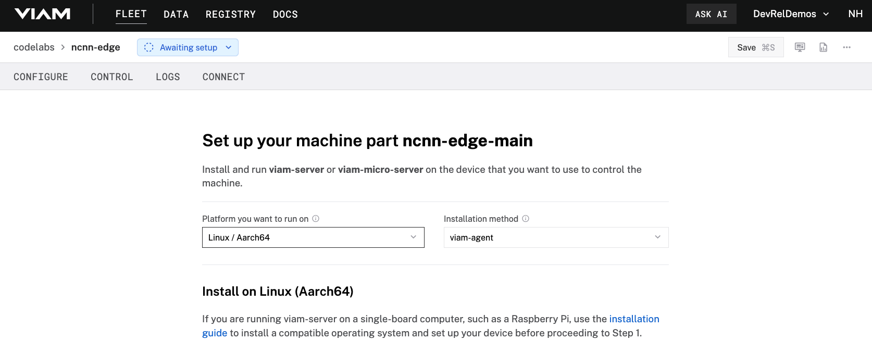This screenshot has height=353, width=872.
Task: Go to the DATA section
Action: coord(176,15)
